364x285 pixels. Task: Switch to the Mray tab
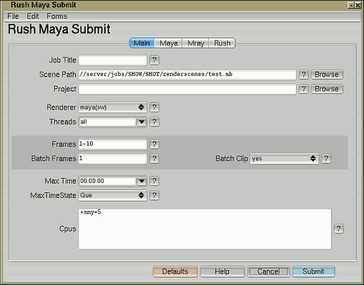(x=196, y=43)
